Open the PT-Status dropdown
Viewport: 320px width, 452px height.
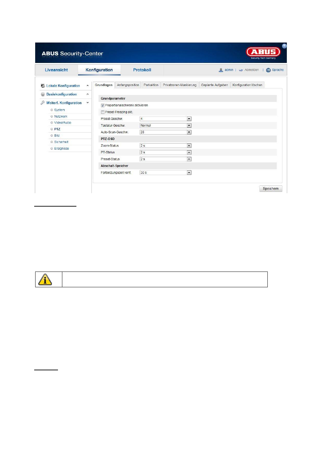pyautogui.click(x=166, y=152)
